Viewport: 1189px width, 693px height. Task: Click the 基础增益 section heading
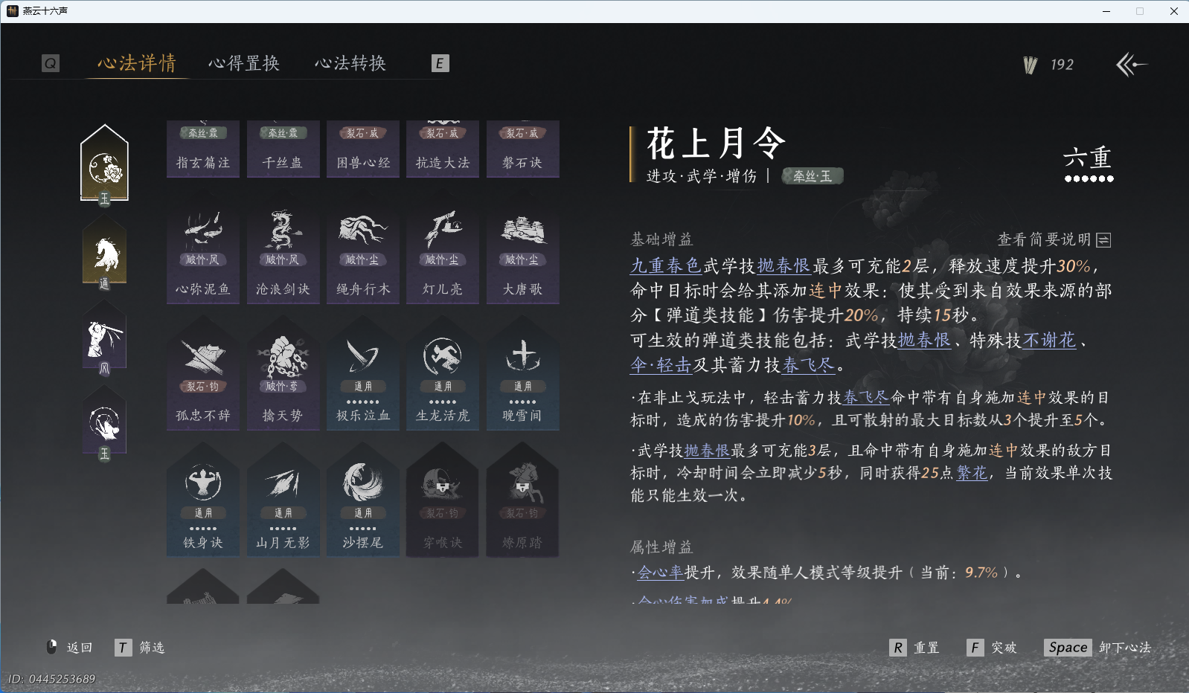[x=661, y=239]
